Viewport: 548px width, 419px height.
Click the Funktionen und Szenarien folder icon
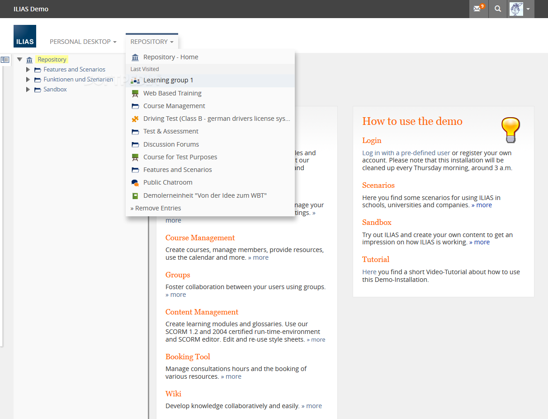(x=38, y=80)
